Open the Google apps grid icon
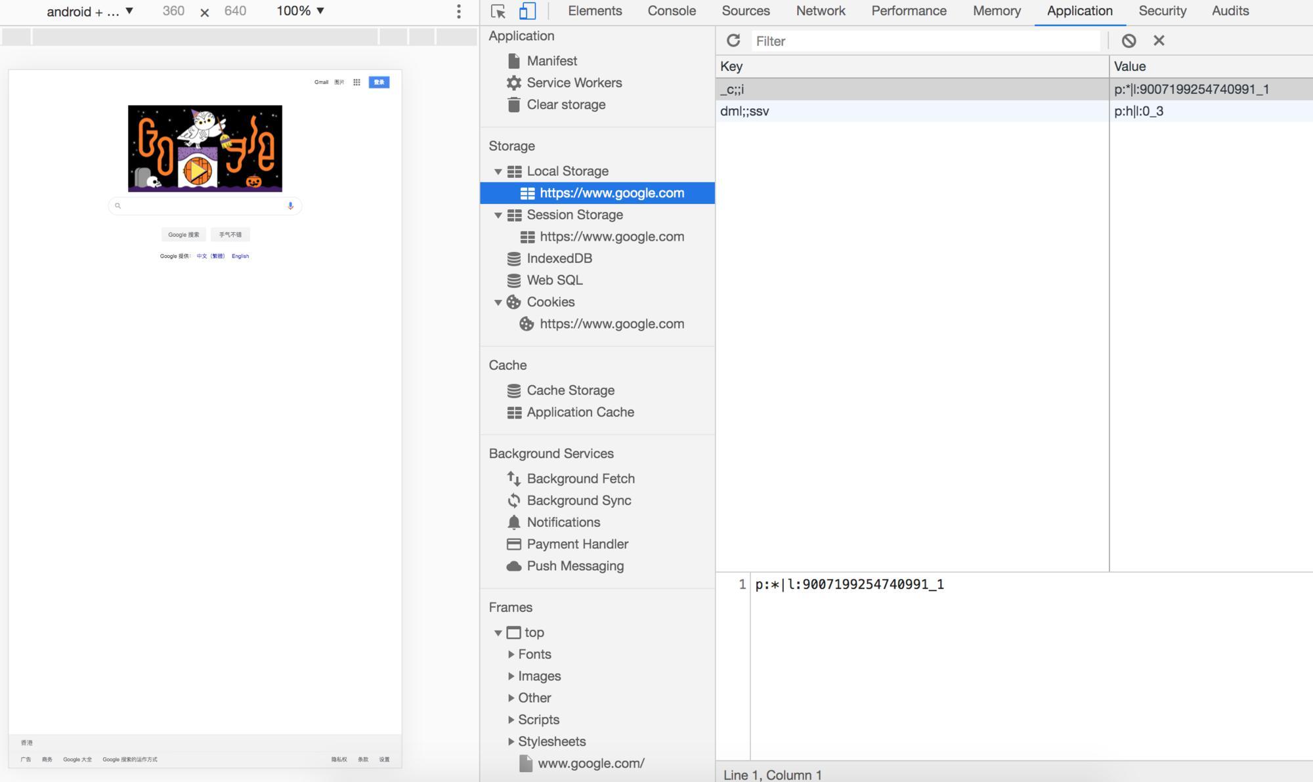Image resolution: width=1313 pixels, height=782 pixels. pyautogui.click(x=356, y=82)
